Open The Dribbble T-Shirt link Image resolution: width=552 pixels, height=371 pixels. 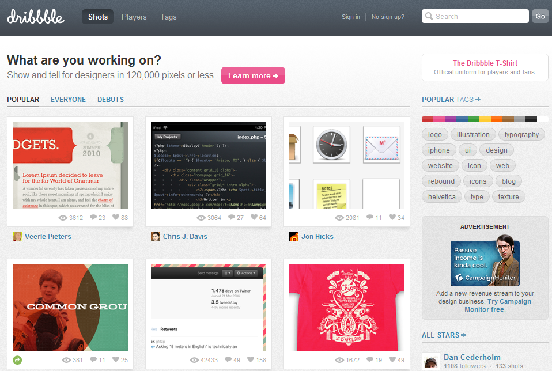pyautogui.click(x=485, y=63)
